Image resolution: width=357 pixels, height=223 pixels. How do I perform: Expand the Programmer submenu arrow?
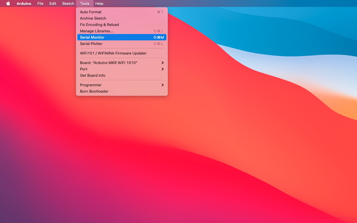[x=163, y=85]
